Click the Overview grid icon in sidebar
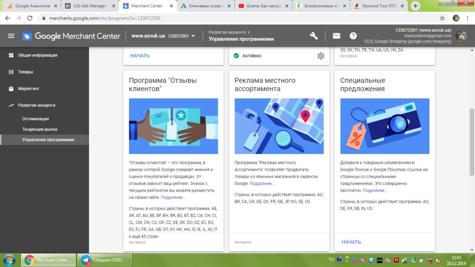The image size is (475, 267). coord(11,55)
